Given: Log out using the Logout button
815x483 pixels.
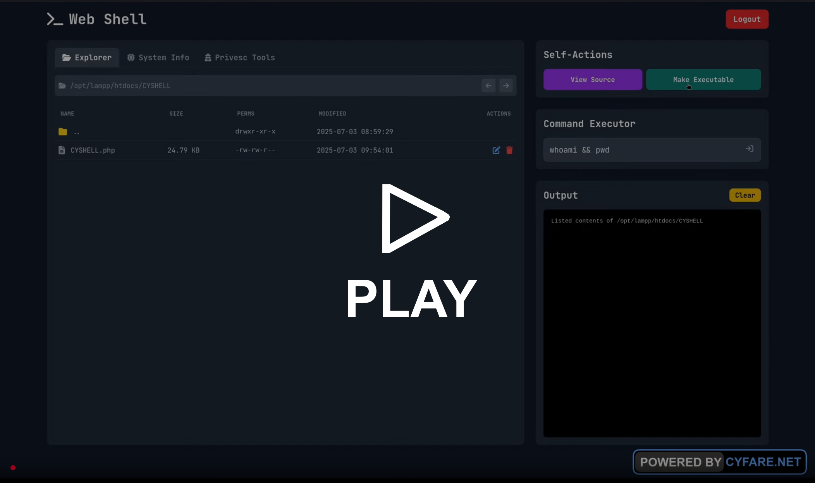Looking at the screenshot, I should [746, 19].
